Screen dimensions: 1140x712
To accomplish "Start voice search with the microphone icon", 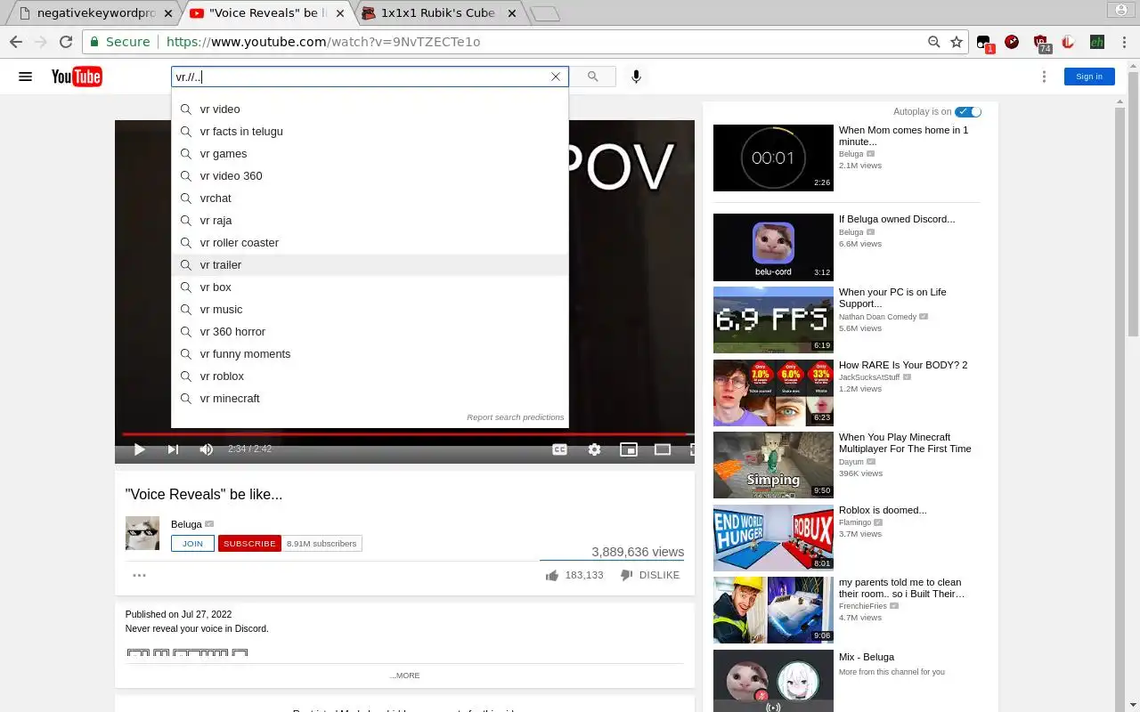I will pyautogui.click(x=636, y=77).
